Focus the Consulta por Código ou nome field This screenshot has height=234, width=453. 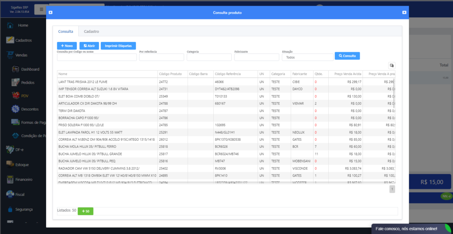pos(96,57)
